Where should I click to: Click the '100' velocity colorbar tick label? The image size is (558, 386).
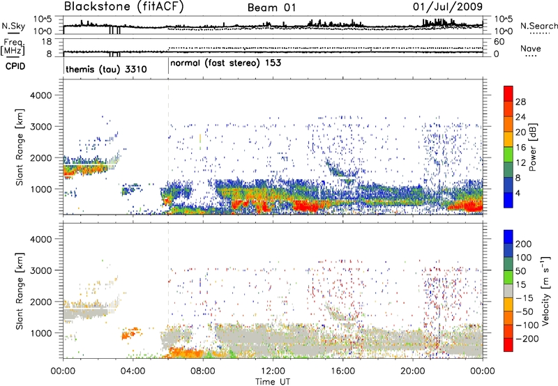coord(524,257)
